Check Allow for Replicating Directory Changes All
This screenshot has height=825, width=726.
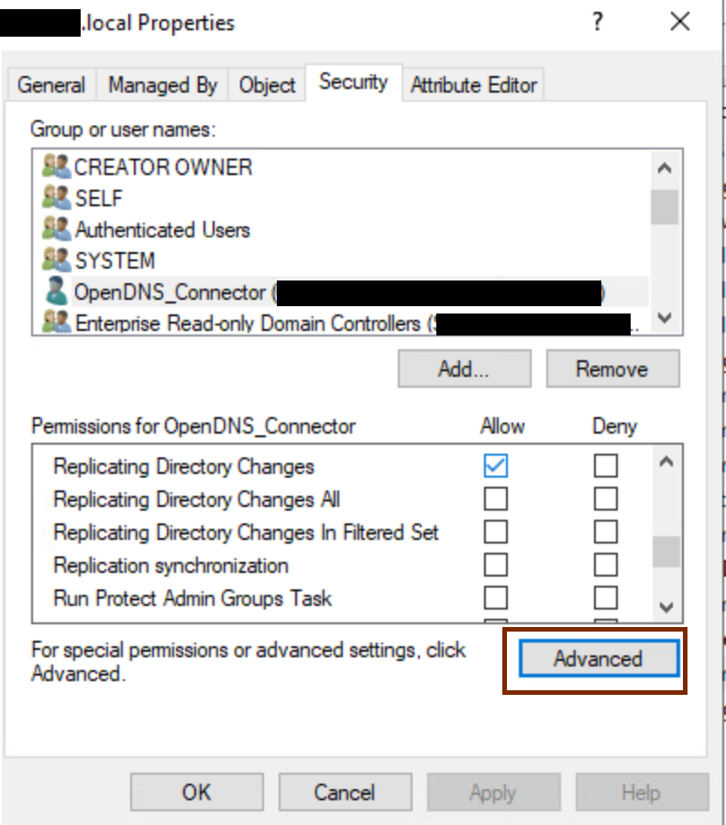[496, 499]
